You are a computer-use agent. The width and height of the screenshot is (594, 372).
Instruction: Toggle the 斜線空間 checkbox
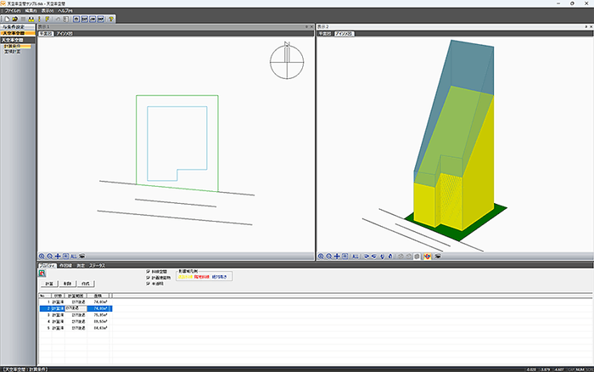(149, 271)
